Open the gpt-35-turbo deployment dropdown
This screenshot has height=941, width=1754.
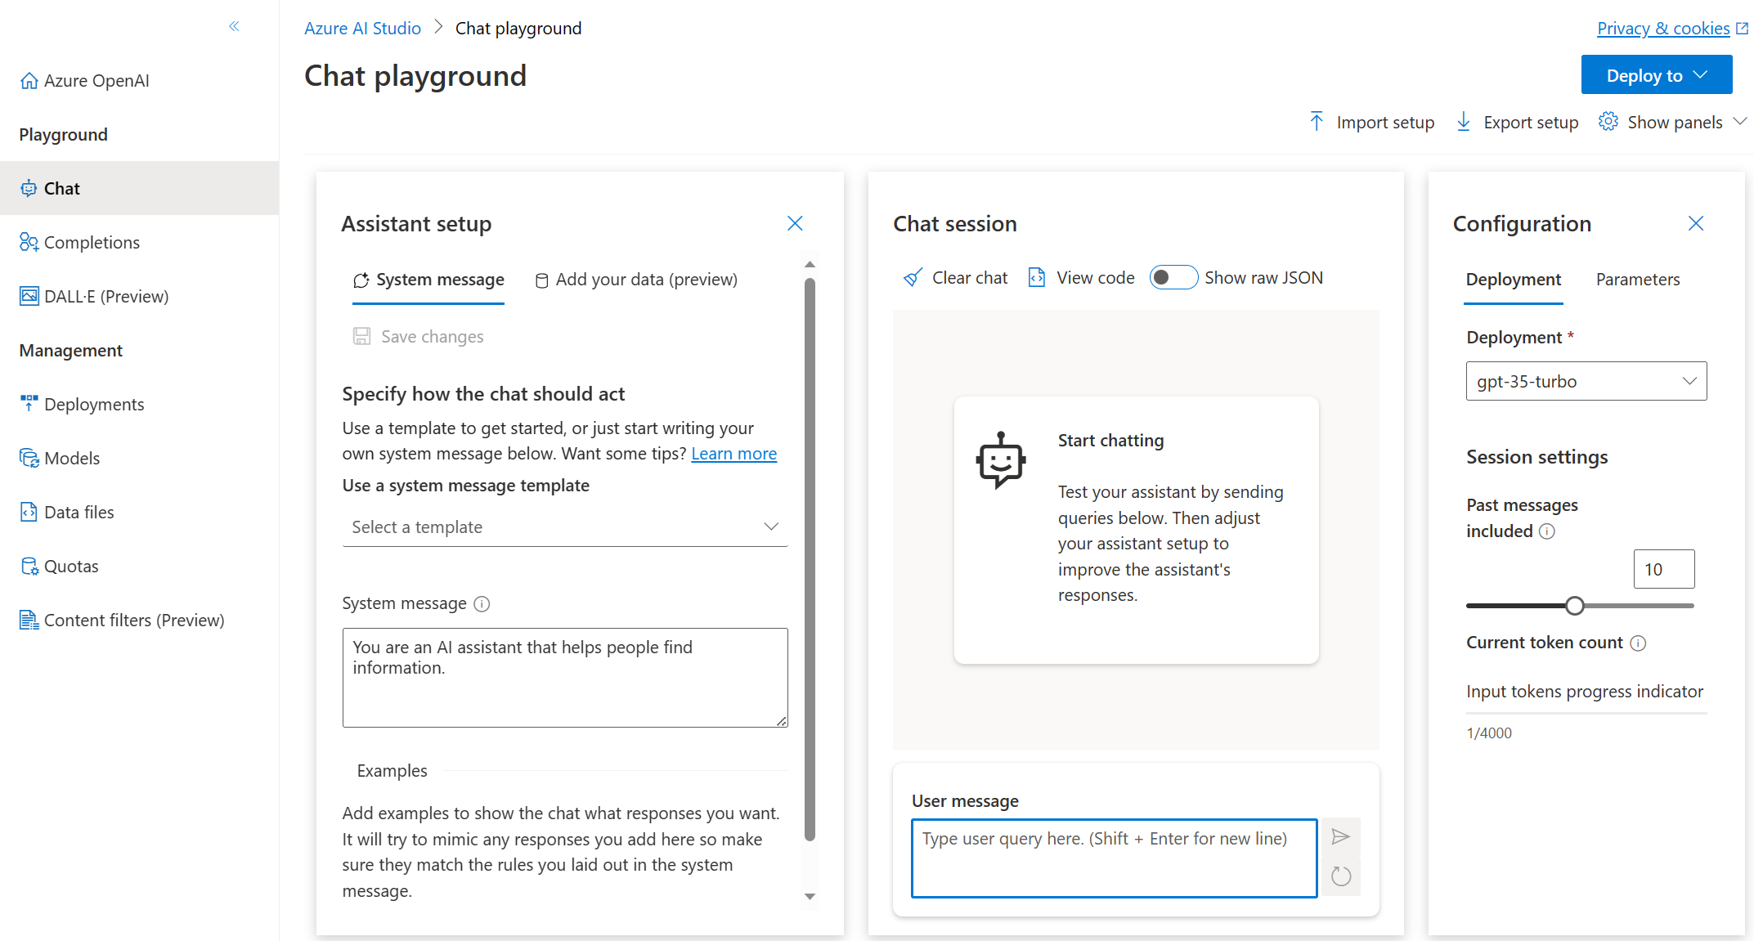pos(1585,380)
